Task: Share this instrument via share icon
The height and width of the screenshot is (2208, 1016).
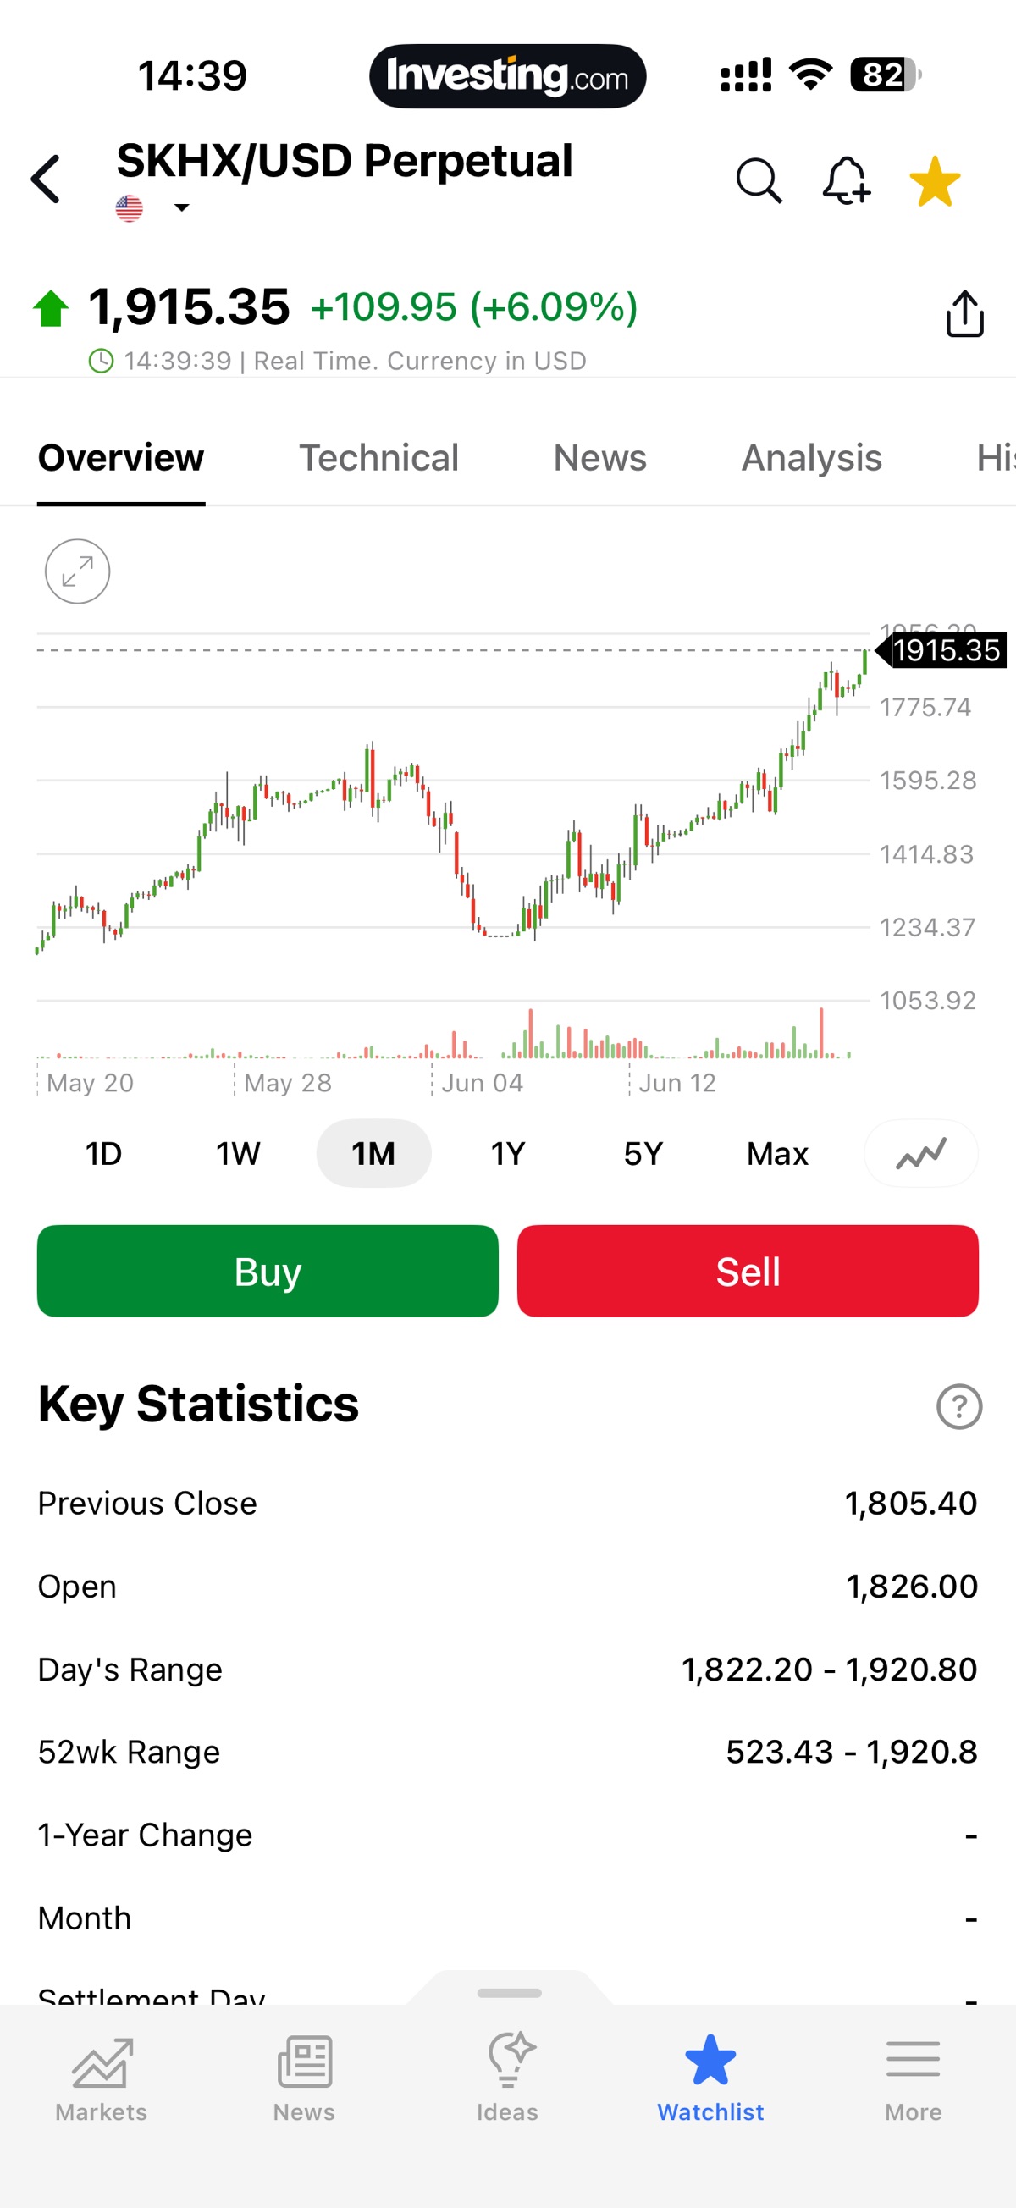Action: [x=964, y=314]
